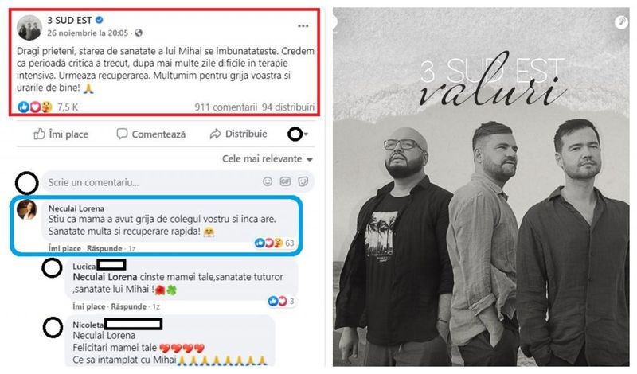The height and width of the screenshot is (374, 637).
Task: Open the profile switcher arrow beside Distribuie
Action: [x=306, y=134]
